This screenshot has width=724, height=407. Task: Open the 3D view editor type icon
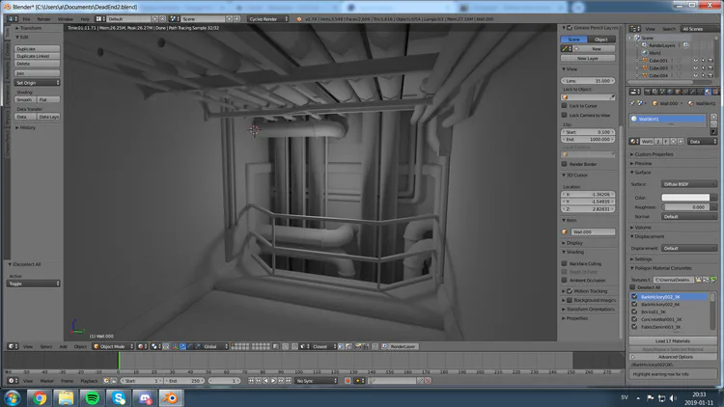(11, 346)
